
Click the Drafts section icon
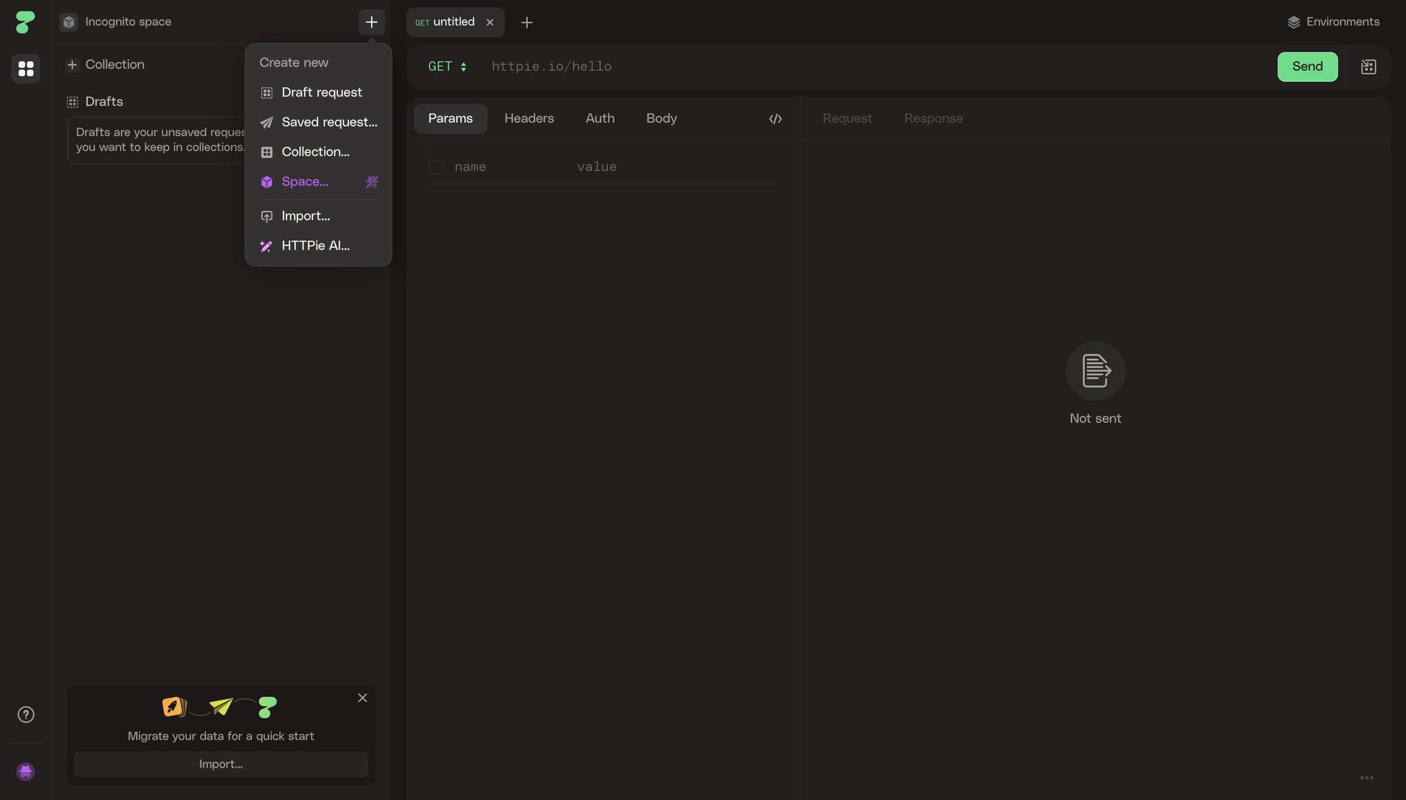[x=73, y=102]
